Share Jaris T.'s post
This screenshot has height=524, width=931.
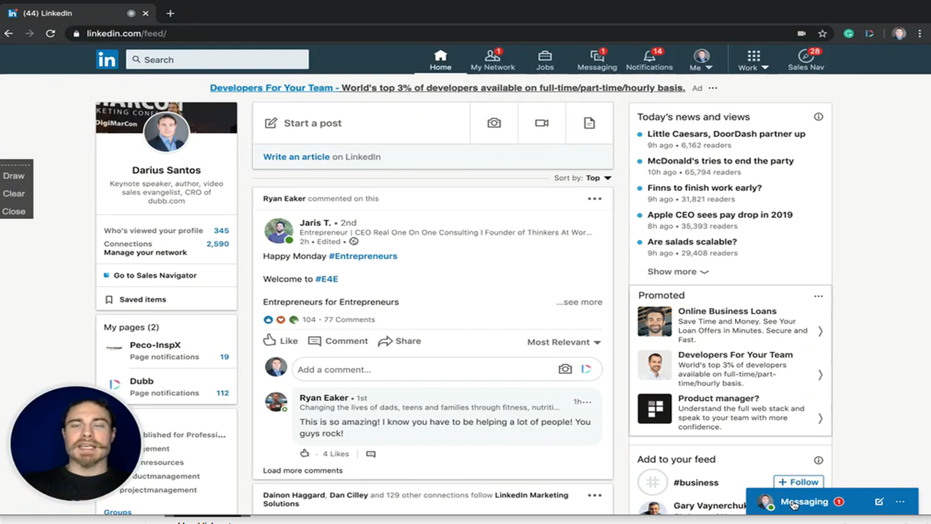click(400, 341)
